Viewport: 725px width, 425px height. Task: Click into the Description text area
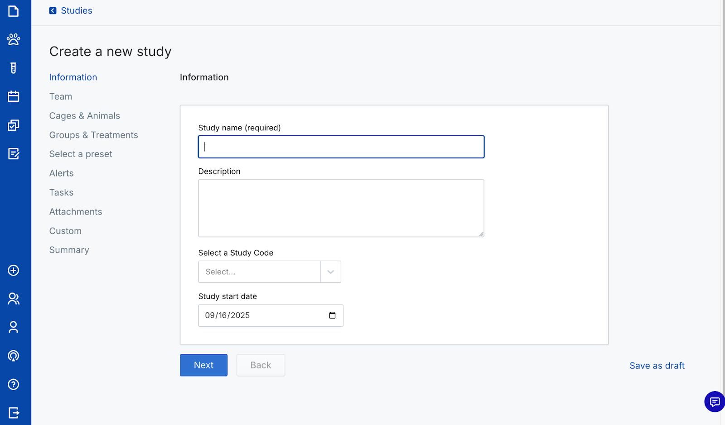pos(341,208)
